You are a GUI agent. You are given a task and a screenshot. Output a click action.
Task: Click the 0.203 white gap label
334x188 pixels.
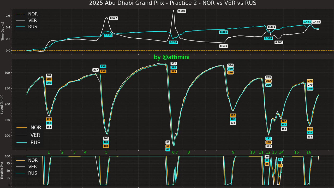[279, 42]
